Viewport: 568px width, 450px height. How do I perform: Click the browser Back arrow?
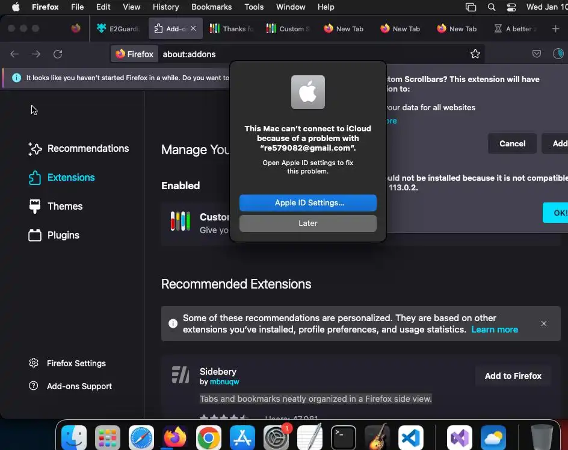coord(14,54)
